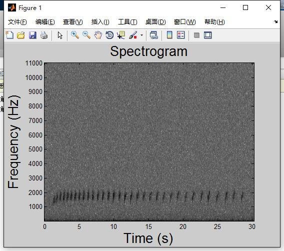Select the Edit Plot arrow tool
Screen dimensions: 284x251
click(60, 35)
